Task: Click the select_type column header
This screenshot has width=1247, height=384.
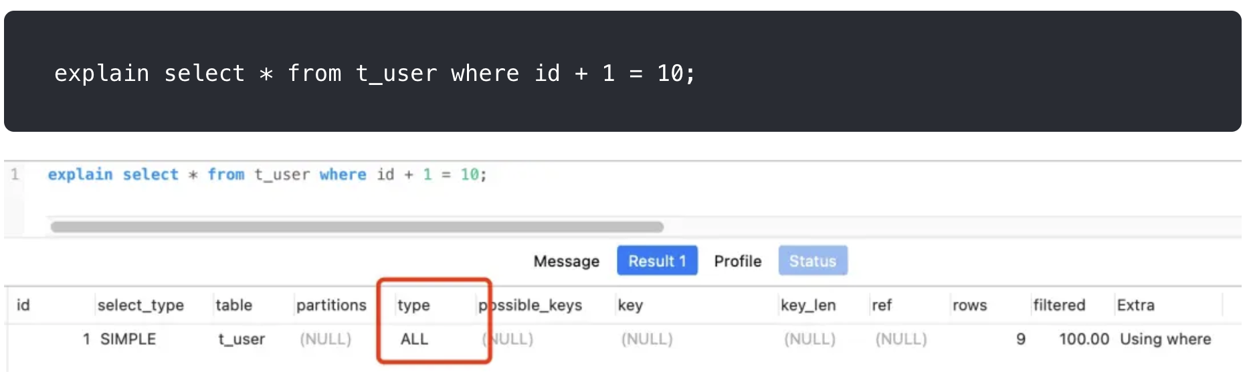Action: [x=140, y=305]
